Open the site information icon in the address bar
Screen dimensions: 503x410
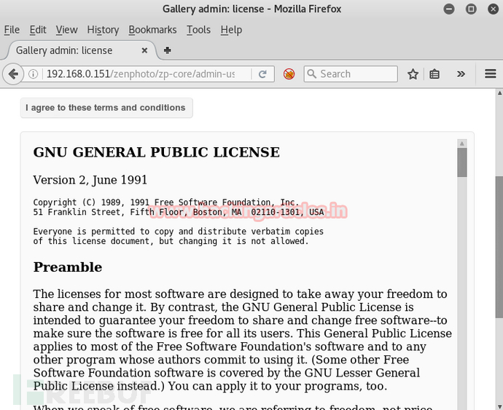tap(33, 74)
